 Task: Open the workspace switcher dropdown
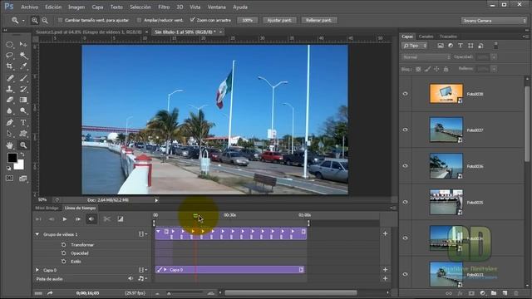pyautogui.click(x=494, y=21)
